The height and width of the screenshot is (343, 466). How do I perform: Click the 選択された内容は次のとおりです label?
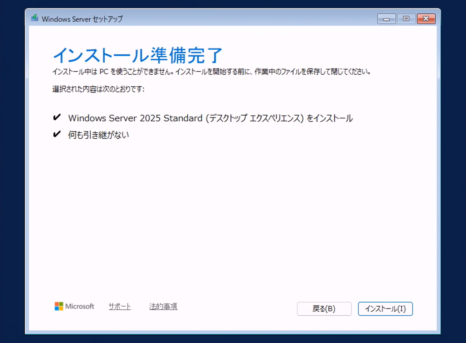coord(98,89)
